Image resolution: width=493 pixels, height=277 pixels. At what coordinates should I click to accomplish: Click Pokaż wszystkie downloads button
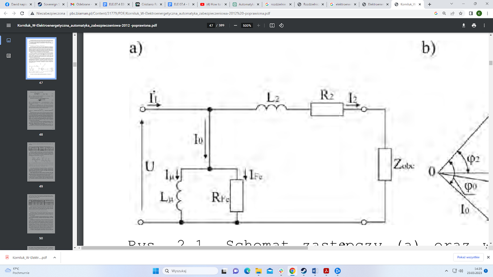(x=468, y=257)
